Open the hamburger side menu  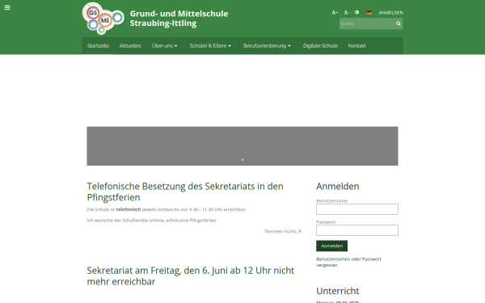tap(7, 8)
